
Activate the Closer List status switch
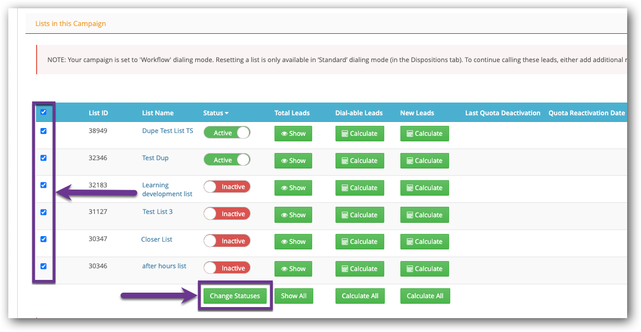[x=227, y=241]
